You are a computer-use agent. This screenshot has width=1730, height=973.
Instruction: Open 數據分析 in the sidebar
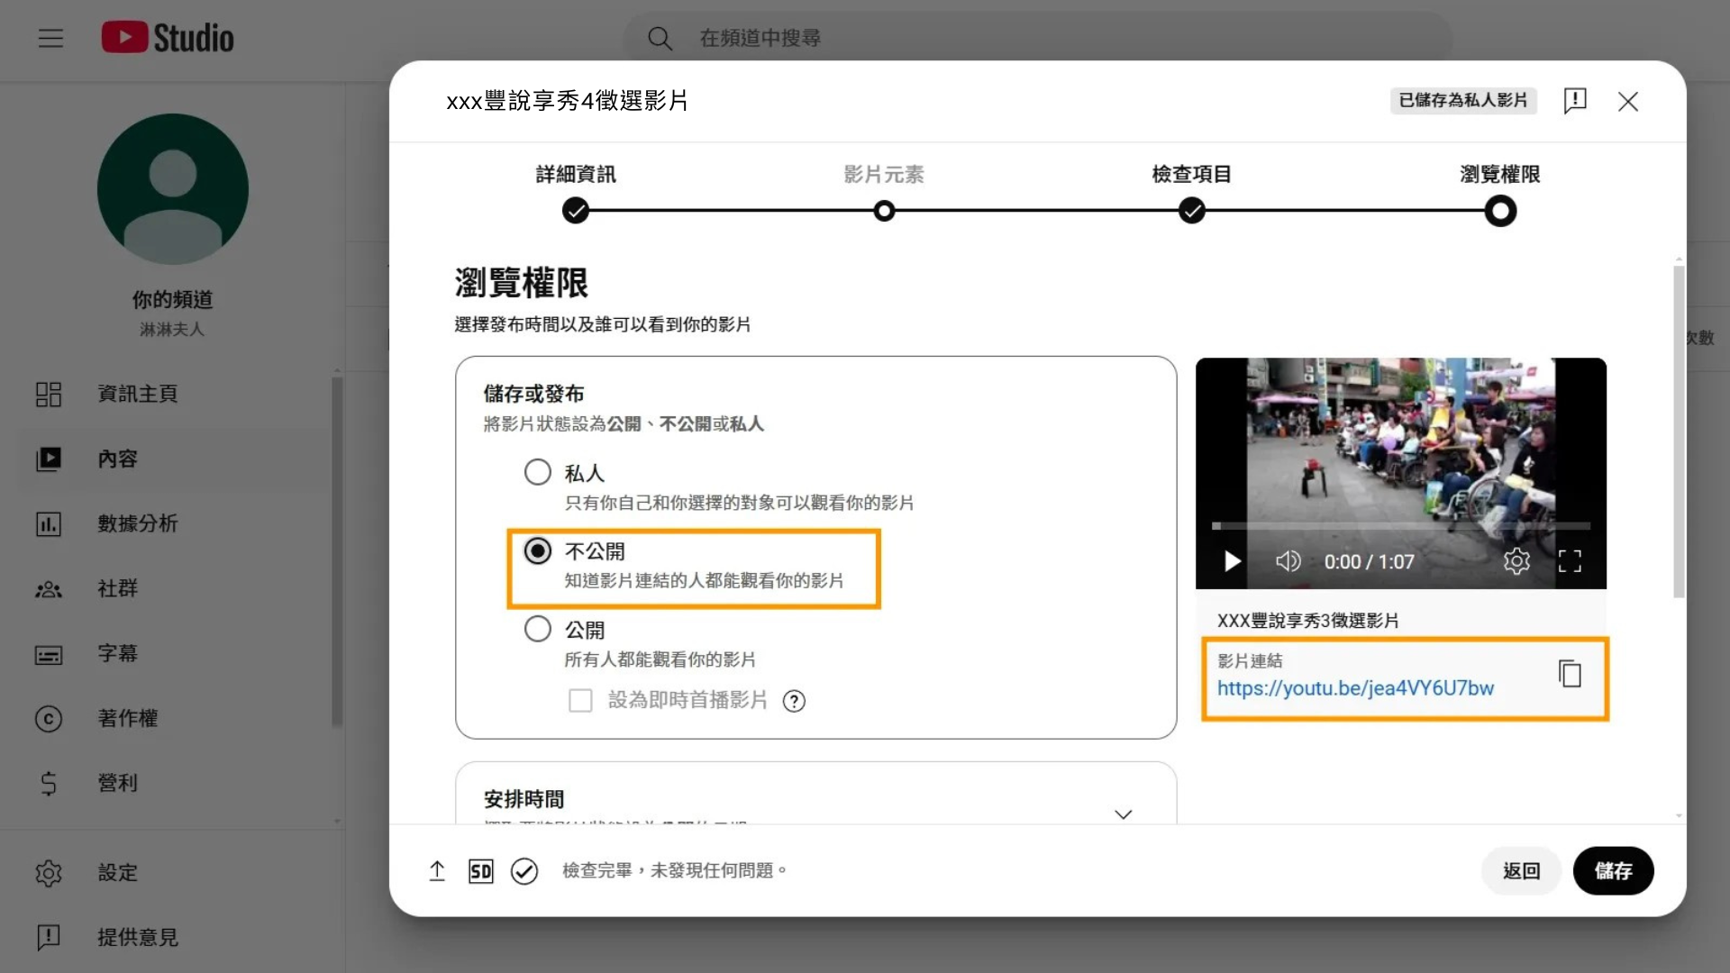click(x=137, y=523)
